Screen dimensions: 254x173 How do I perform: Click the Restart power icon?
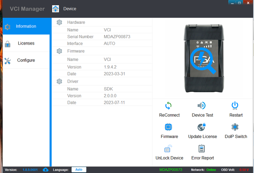(x=235, y=105)
